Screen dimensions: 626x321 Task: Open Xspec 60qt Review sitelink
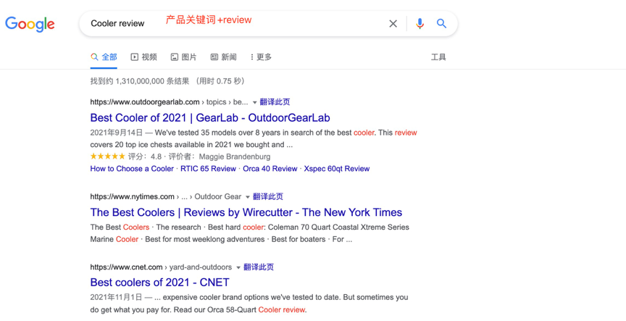point(337,169)
